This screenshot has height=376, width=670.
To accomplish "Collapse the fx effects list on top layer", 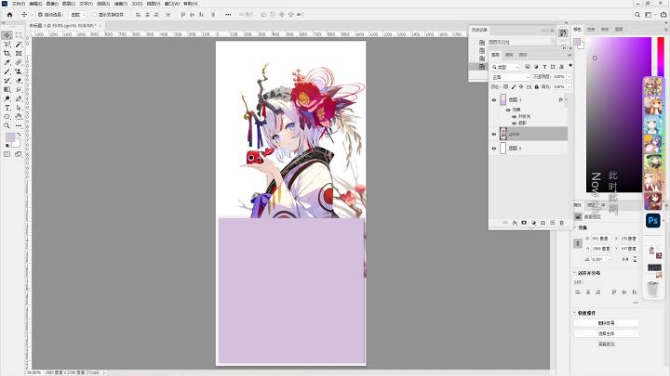I will pos(566,99).
